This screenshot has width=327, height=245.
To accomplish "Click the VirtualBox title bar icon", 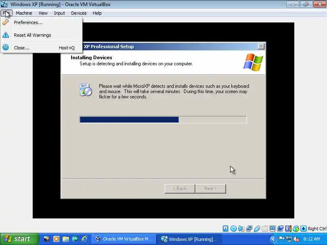I will tap(4, 4).
